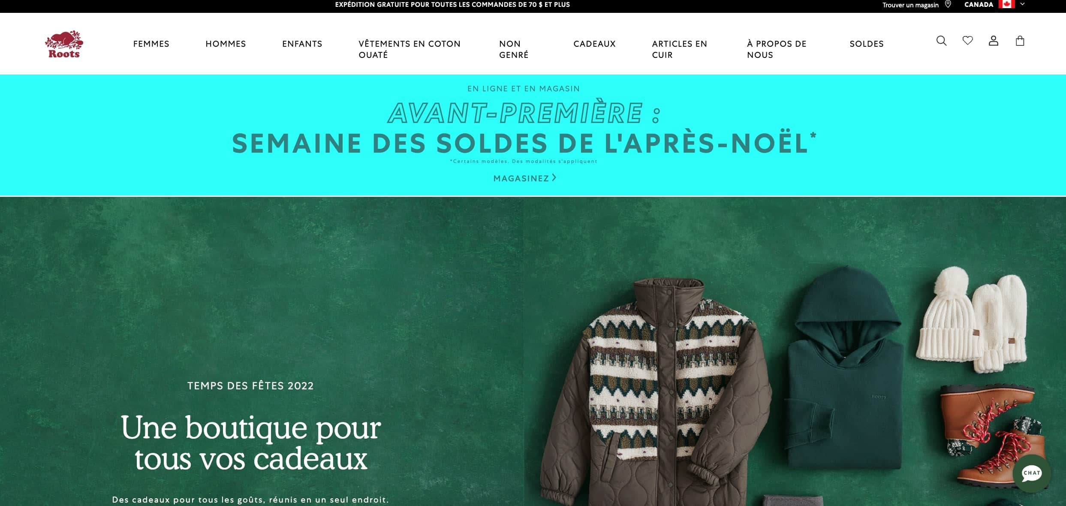Open the search magnifier icon
Screen dimensions: 1066x506
point(941,41)
